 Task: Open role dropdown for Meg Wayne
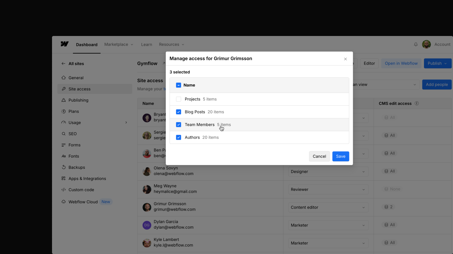pos(328,189)
